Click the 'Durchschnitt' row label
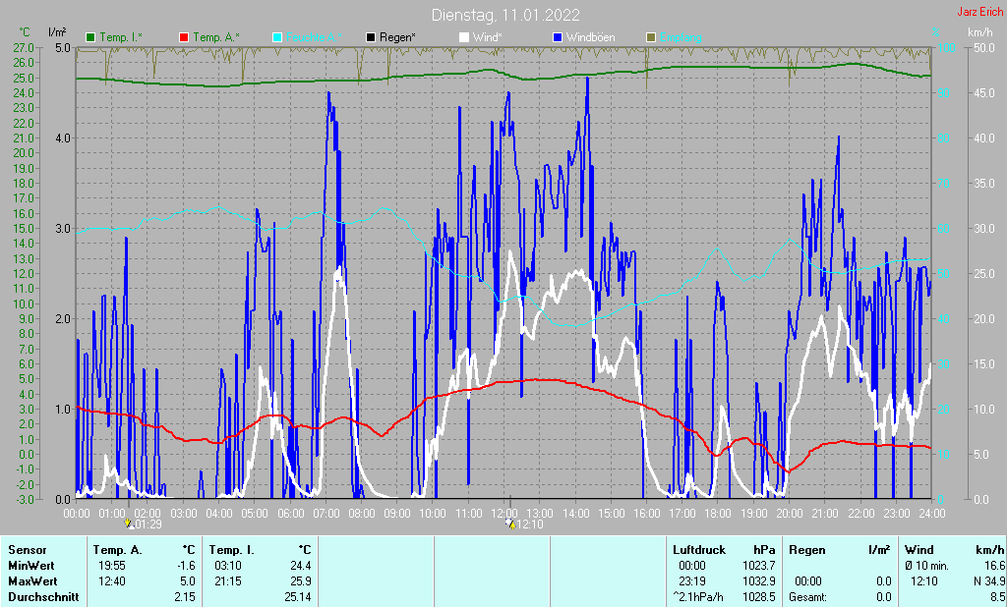Screen dimensions: 1007x607 [43, 597]
